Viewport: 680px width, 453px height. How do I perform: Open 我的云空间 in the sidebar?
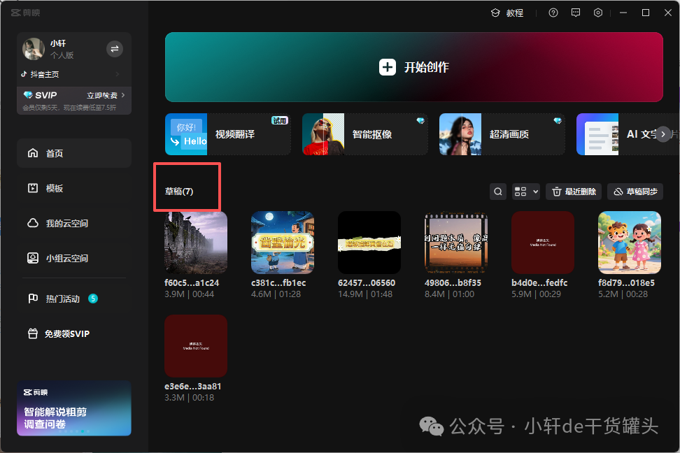click(x=74, y=223)
